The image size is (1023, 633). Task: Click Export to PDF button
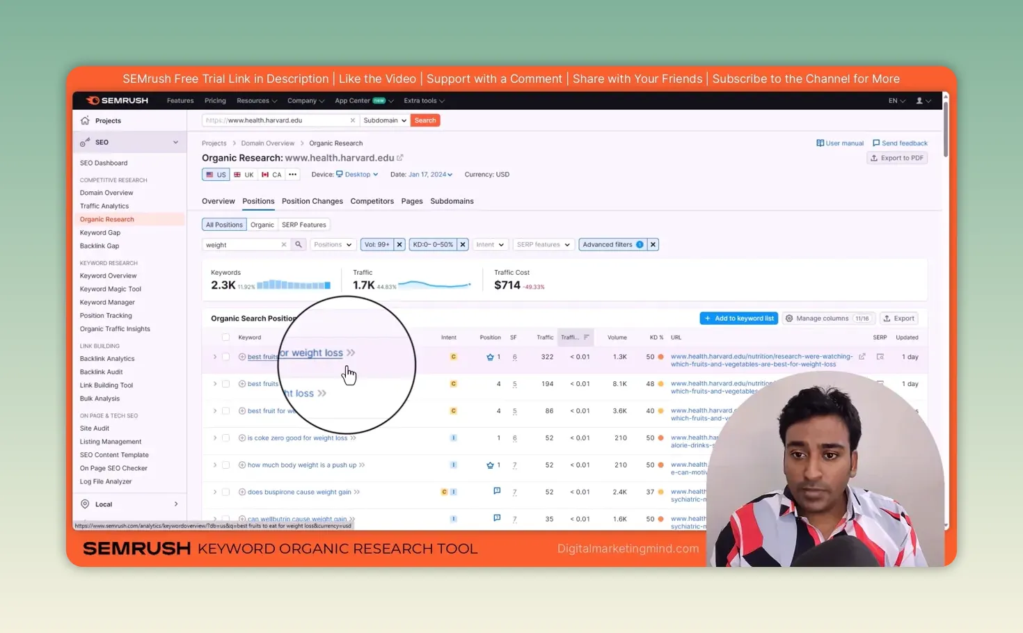897,158
